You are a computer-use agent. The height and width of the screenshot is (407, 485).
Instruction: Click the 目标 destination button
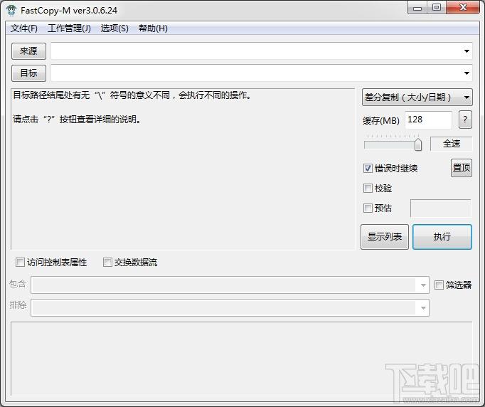click(x=28, y=73)
